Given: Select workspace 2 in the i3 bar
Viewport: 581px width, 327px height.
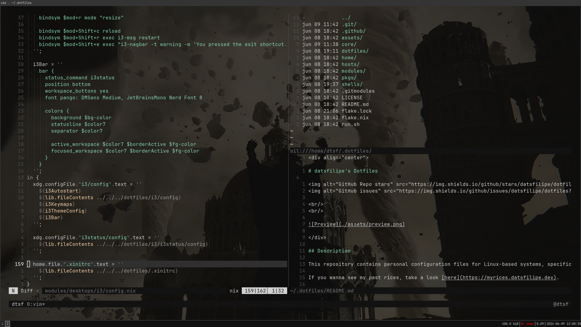Looking at the screenshot, I should 8,324.
